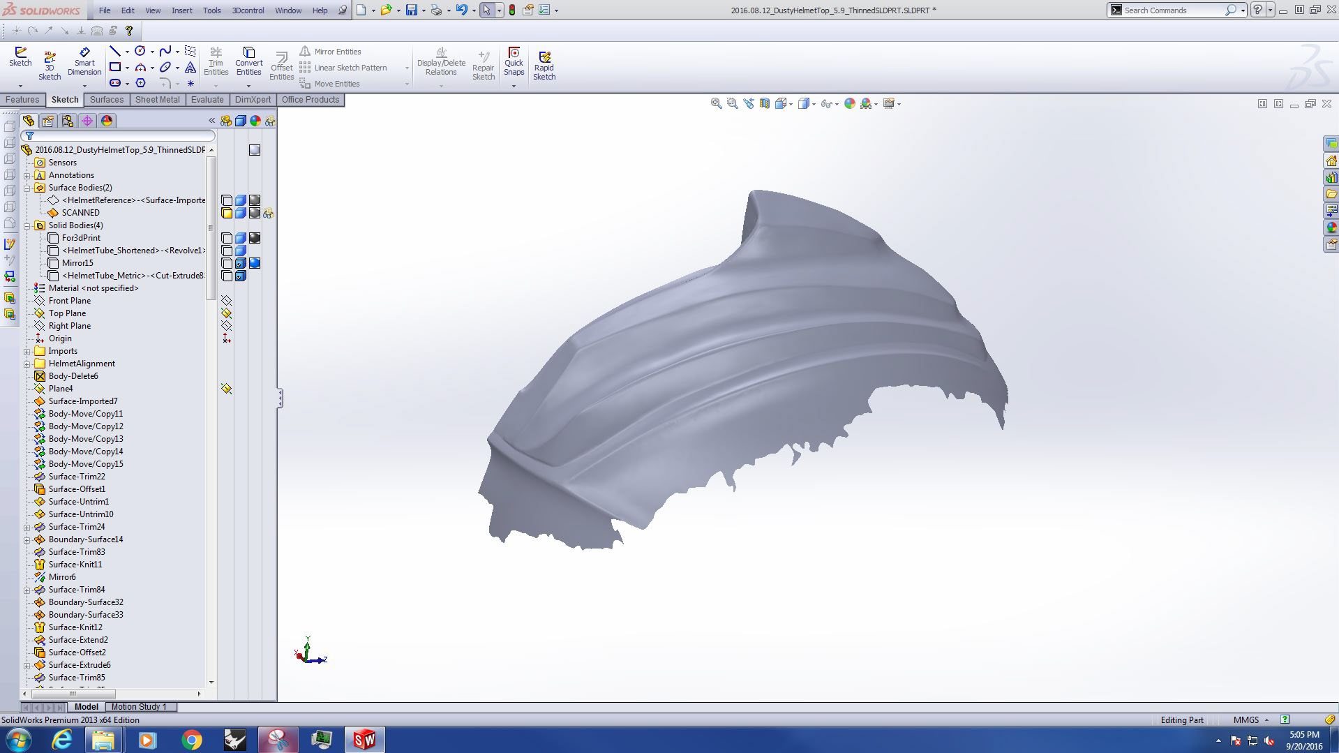Click Zoom to Area in view toolbar
Image resolution: width=1339 pixels, height=753 pixels.
pyautogui.click(x=732, y=103)
